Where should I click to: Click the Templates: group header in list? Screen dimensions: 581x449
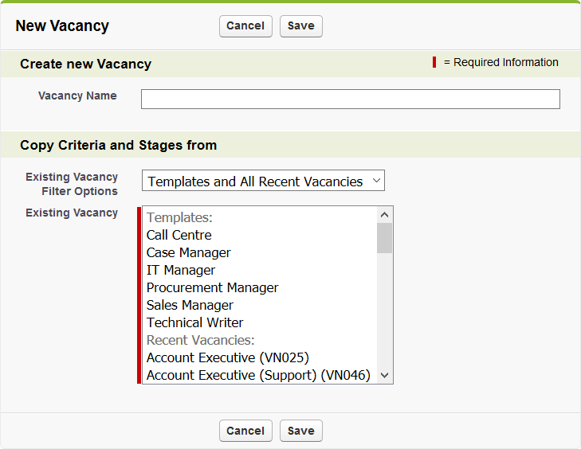[179, 217]
